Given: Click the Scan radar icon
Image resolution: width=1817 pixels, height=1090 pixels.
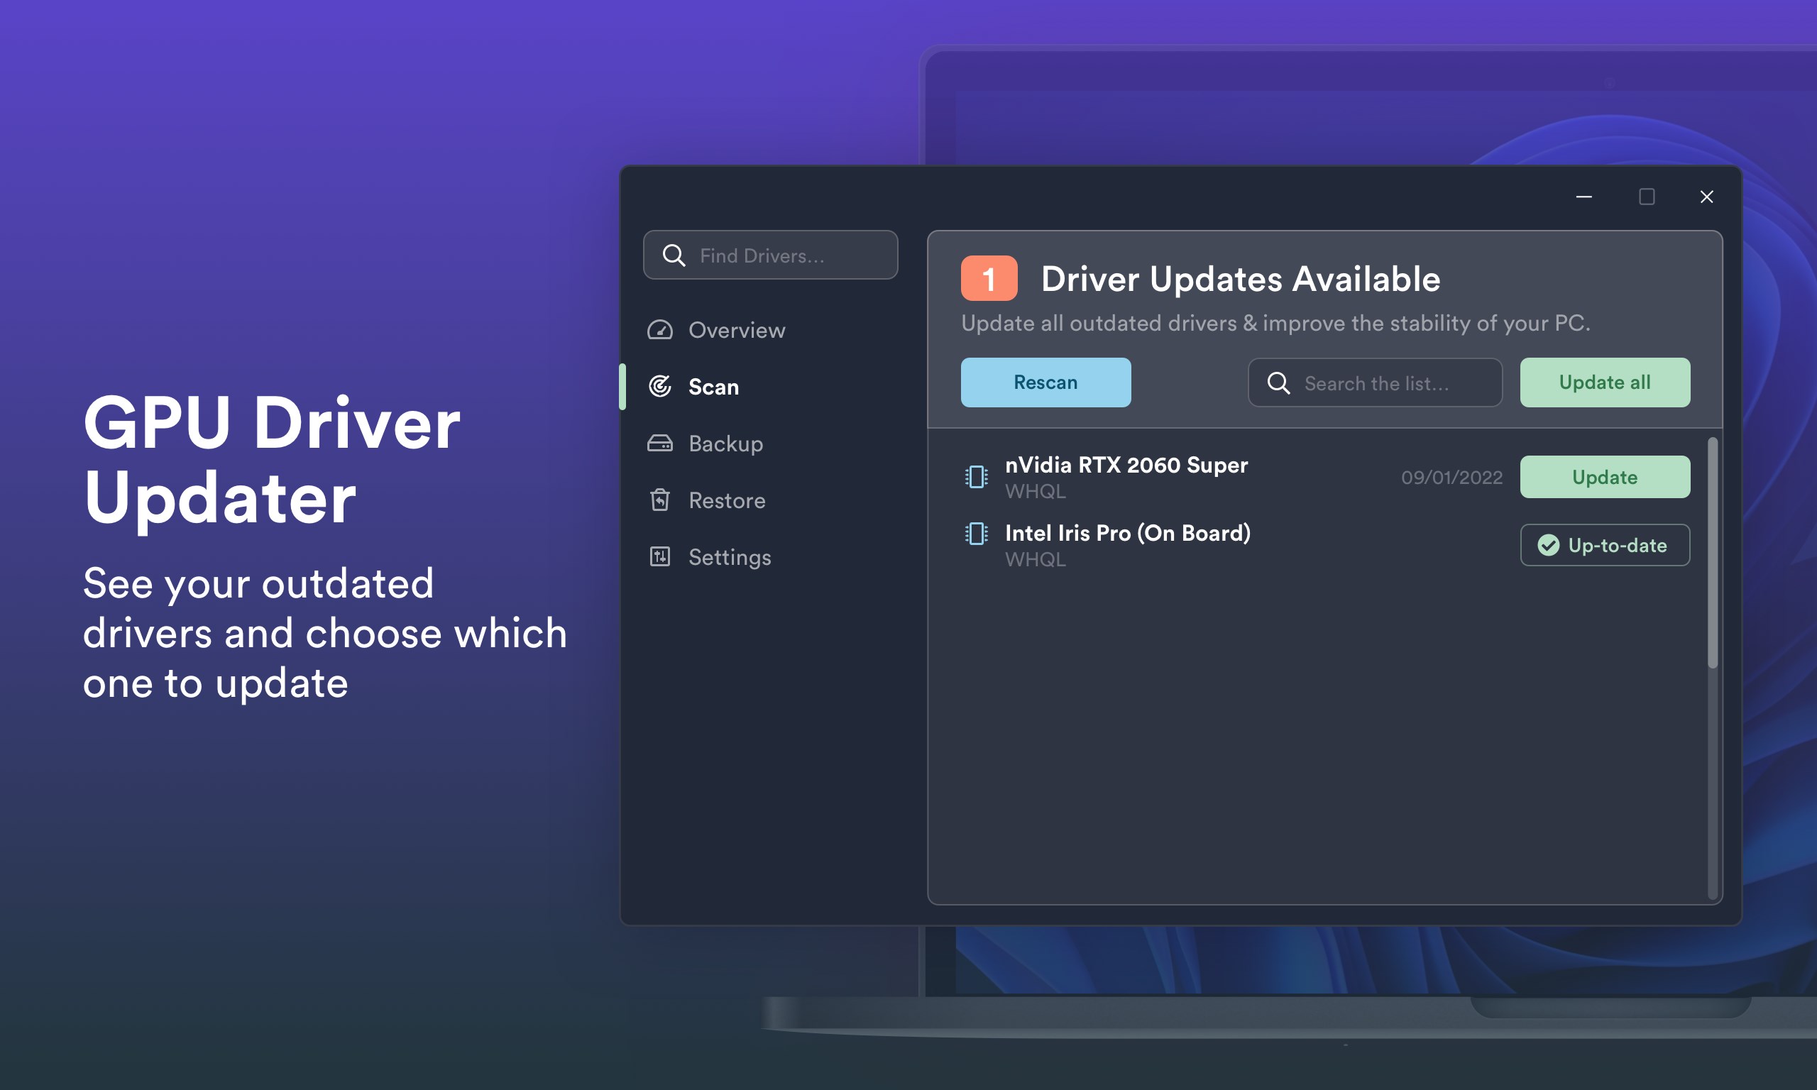Looking at the screenshot, I should 659,386.
